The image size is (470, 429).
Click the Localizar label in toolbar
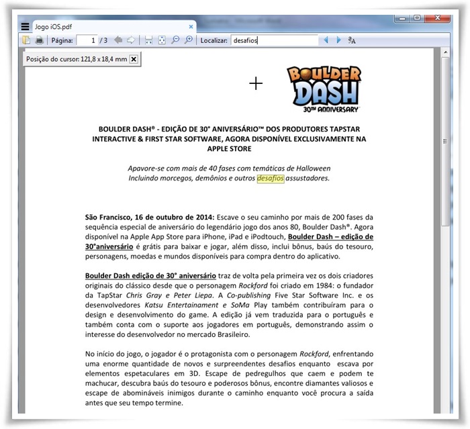point(214,40)
